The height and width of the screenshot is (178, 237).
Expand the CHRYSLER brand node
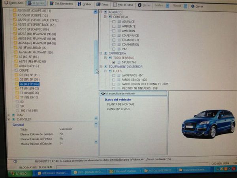[x=9, y=119]
